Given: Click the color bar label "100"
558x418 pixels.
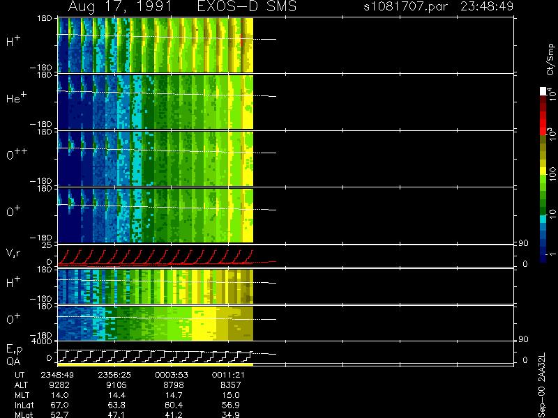Looking at the screenshot, I should click(x=552, y=175).
